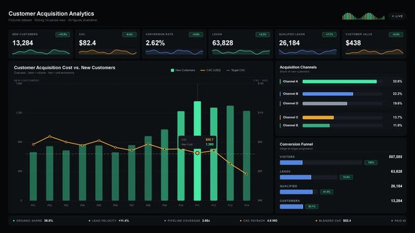
Task: Click the Pipeline Coverage footer stat
Action: click(x=187, y=221)
